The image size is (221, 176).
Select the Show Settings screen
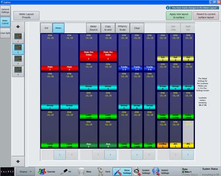click(x=122, y=171)
